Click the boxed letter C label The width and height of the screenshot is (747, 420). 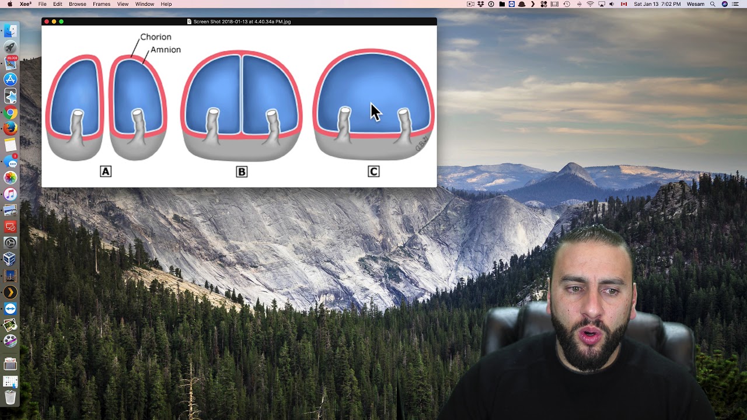coord(373,171)
